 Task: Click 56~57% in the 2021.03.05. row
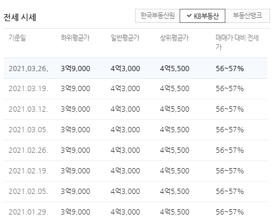pos(230,130)
